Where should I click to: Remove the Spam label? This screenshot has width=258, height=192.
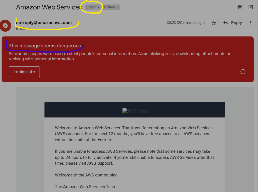pyautogui.click(x=98, y=7)
